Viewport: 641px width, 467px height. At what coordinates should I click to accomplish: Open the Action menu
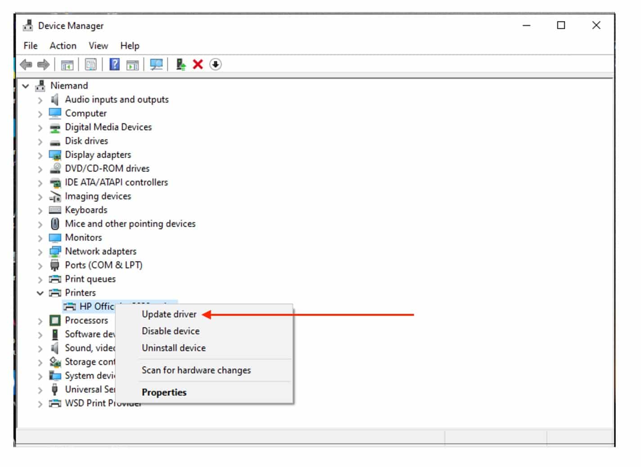coord(63,46)
